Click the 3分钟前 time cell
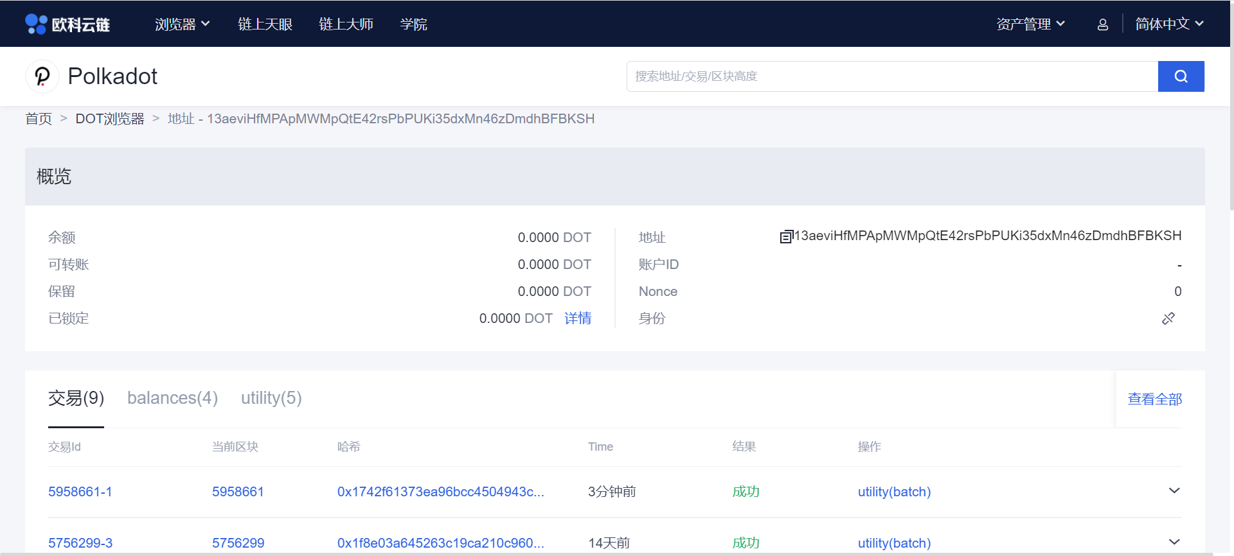 coord(612,492)
